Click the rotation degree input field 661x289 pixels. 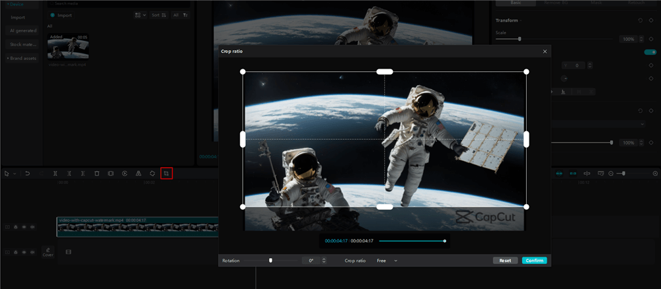point(311,261)
